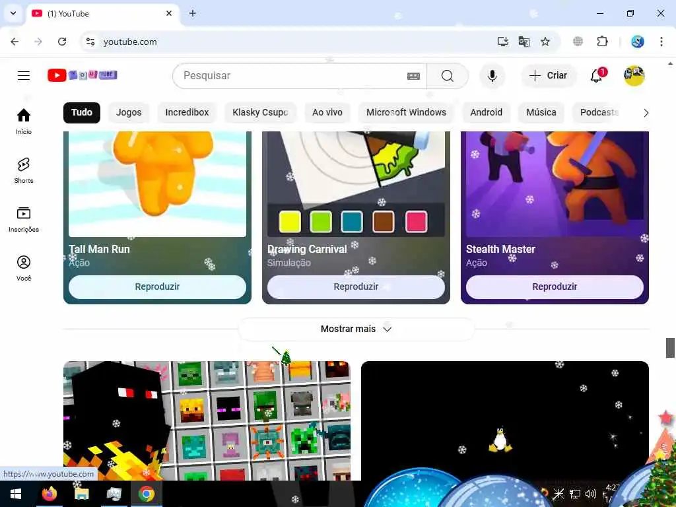Go back in browser
This screenshot has width=676, height=507.
(15, 42)
